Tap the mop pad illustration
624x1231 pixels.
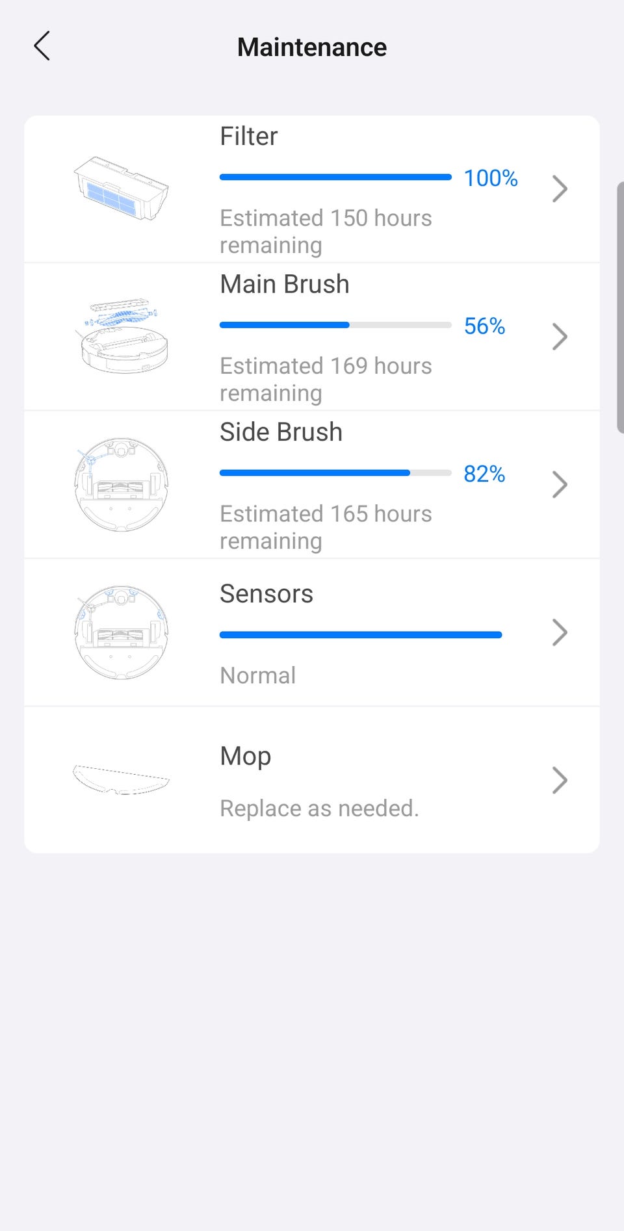[x=122, y=779]
